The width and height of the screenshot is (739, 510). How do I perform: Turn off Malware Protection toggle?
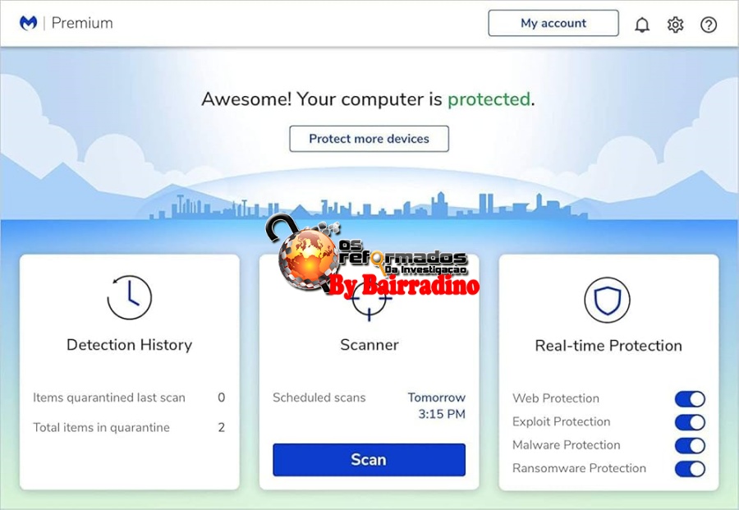[690, 445]
